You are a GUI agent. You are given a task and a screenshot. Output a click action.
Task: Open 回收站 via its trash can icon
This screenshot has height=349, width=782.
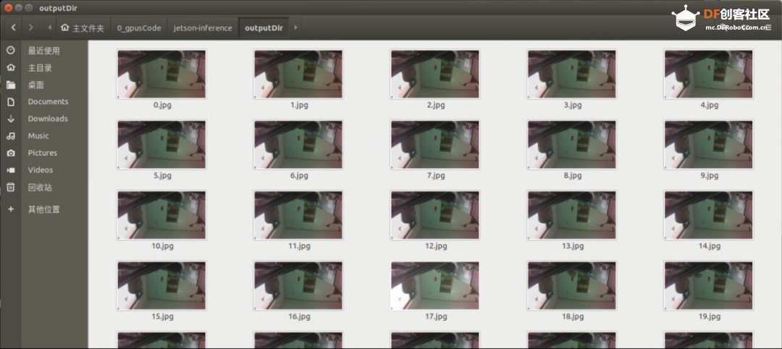pos(11,188)
